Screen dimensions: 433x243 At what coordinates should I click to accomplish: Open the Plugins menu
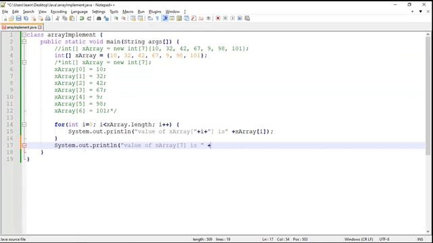pos(155,11)
